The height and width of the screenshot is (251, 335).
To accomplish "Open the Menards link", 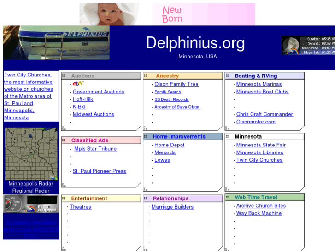I will pyautogui.click(x=165, y=152).
